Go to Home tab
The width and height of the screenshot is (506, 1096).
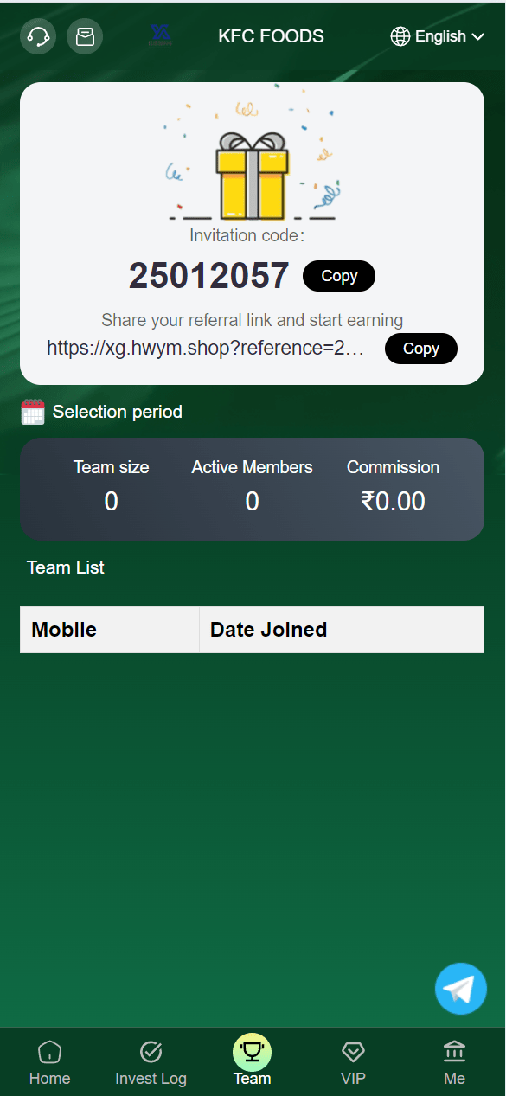49,1063
